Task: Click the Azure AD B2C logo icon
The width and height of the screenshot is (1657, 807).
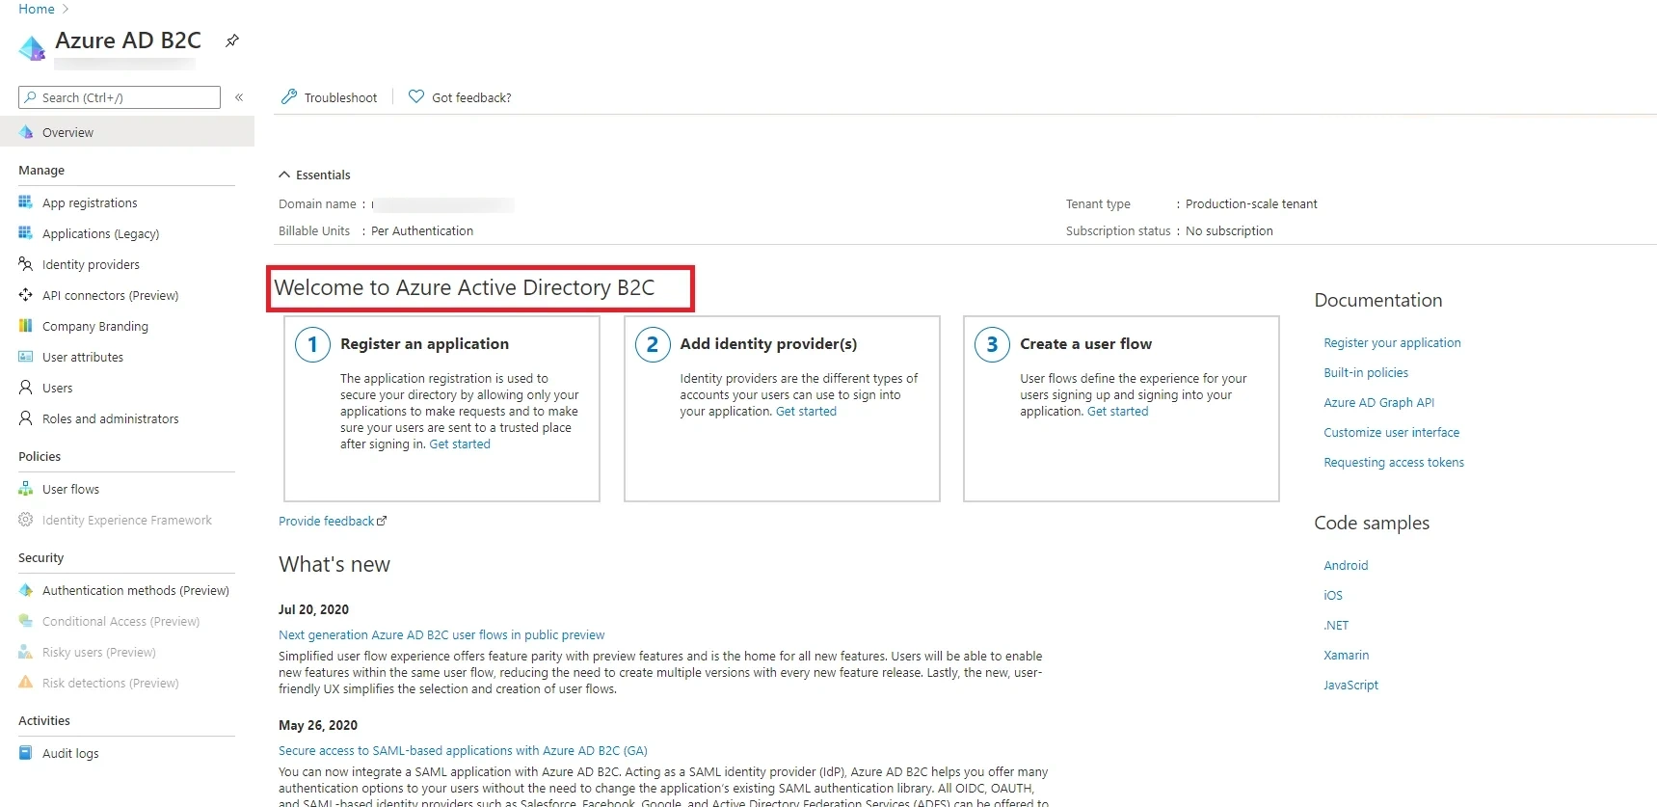Action: click(32, 47)
